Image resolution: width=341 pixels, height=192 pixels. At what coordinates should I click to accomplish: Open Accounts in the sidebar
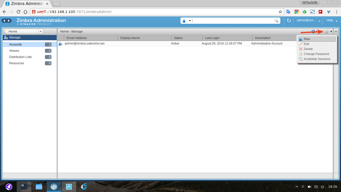30,44
